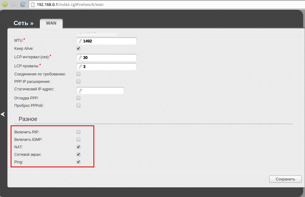Disable the Сетевой экран checkbox

pyautogui.click(x=78, y=154)
